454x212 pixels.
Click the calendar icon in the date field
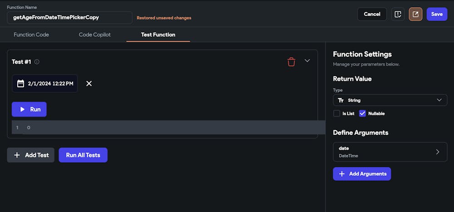click(20, 84)
